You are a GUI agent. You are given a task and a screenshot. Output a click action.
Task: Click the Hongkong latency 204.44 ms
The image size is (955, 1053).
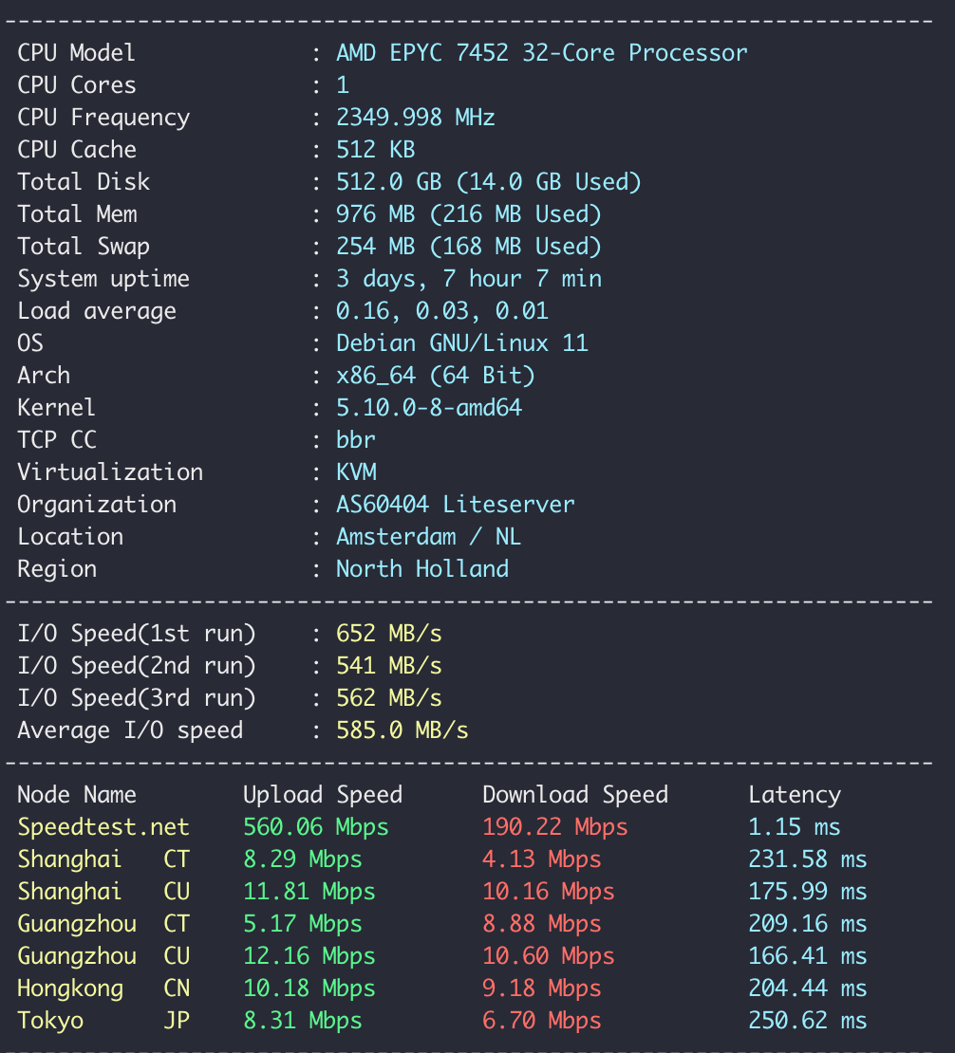click(x=807, y=988)
